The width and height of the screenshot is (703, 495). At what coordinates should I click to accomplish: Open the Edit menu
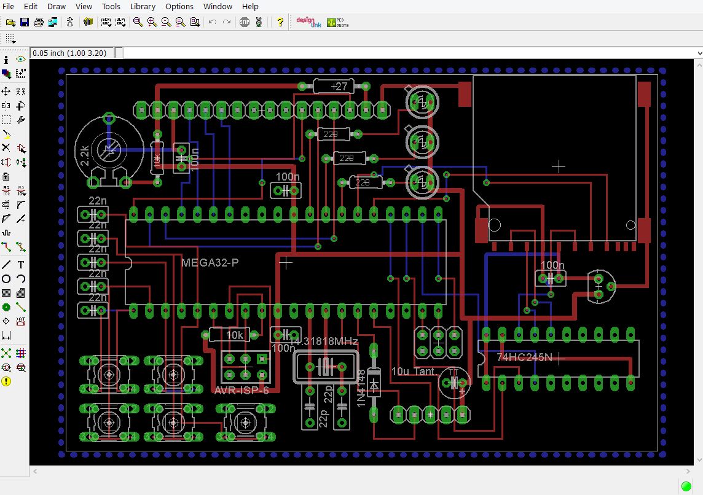[x=31, y=6]
